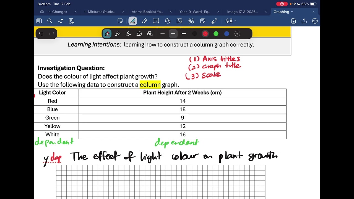Pick the blue ink color
The width and height of the screenshot is (354, 199).
click(227, 34)
